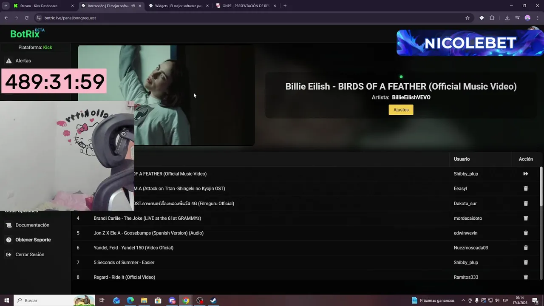The height and width of the screenshot is (306, 544).
Task: Switch to the ONPE presentation tab
Action: tap(246, 6)
